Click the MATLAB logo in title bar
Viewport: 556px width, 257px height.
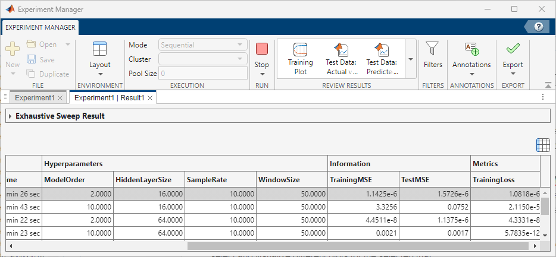tap(10, 9)
